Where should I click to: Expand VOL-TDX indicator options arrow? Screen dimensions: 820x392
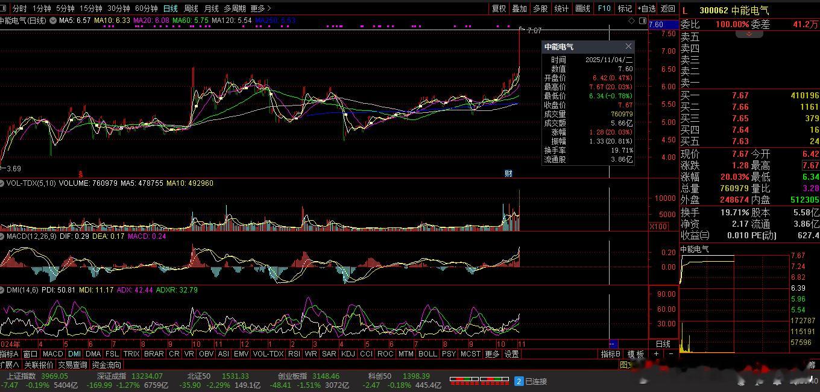click(x=2, y=183)
